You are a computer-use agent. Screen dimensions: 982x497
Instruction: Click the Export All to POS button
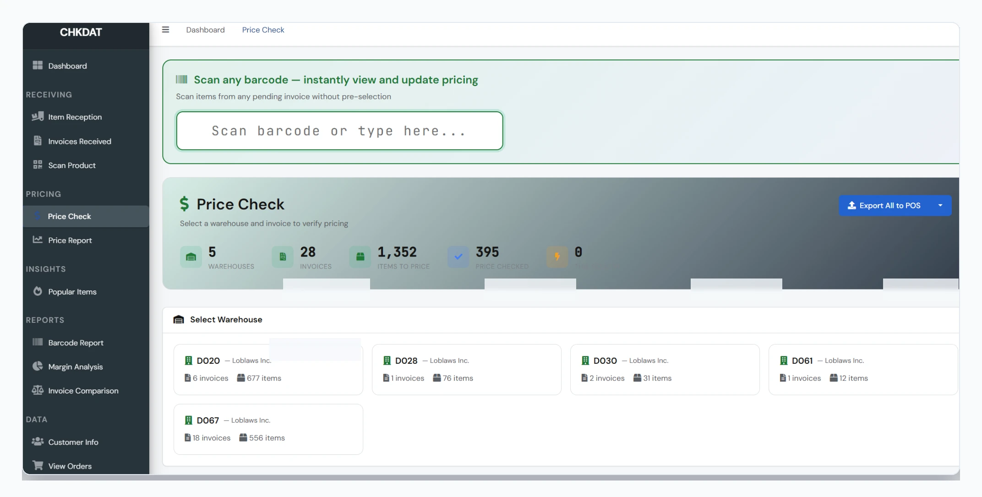(x=889, y=205)
